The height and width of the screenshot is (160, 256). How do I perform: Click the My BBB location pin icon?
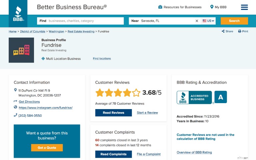[x=212, y=7]
